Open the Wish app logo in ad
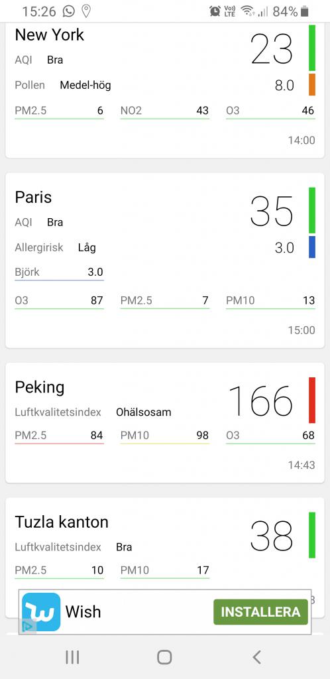The height and width of the screenshot is (679, 330). [x=41, y=612]
